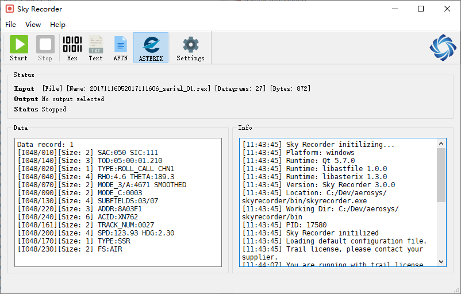Select the AFTN view icon
This screenshot has width=461, height=294.
121,48
